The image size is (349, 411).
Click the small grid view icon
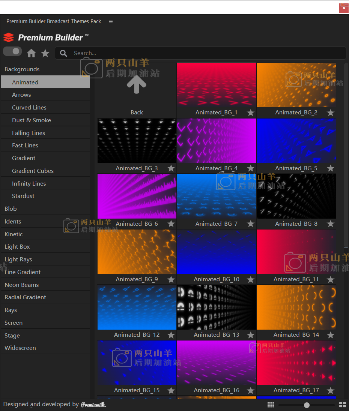(x=271, y=405)
